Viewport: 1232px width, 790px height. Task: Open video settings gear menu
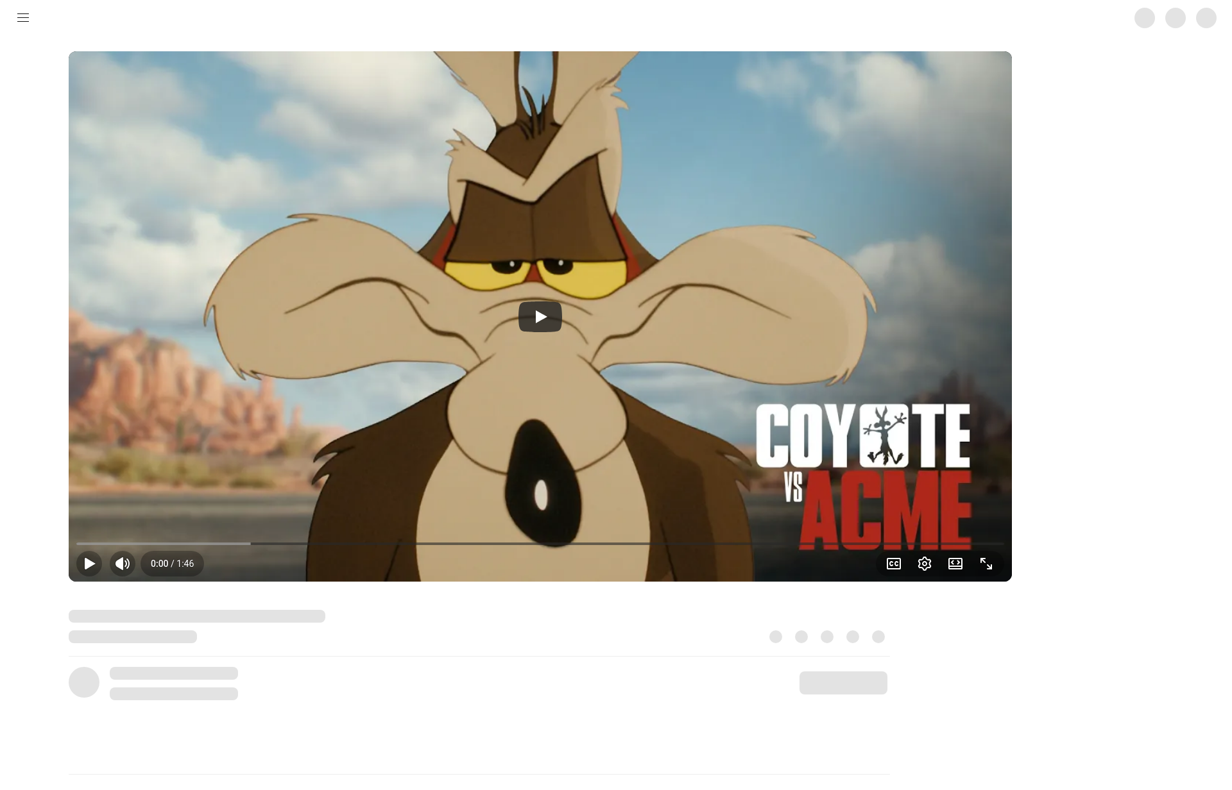(x=925, y=564)
